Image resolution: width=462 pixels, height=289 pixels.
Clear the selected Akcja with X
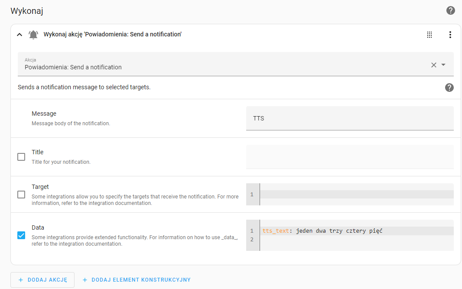[433, 65]
